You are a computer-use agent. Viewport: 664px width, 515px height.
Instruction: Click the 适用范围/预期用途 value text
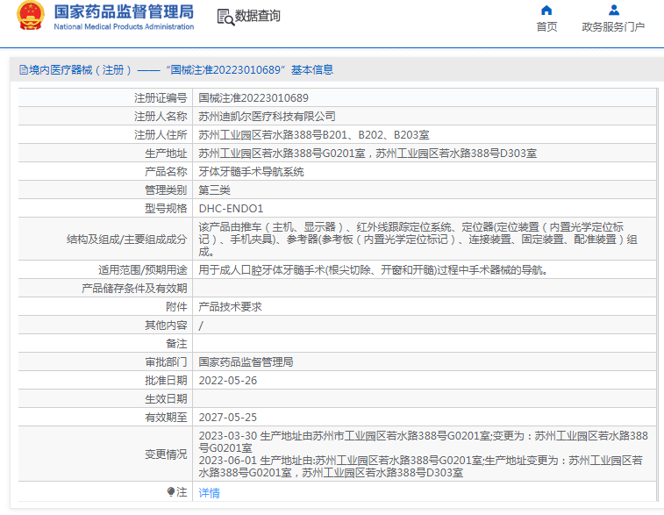point(373,269)
